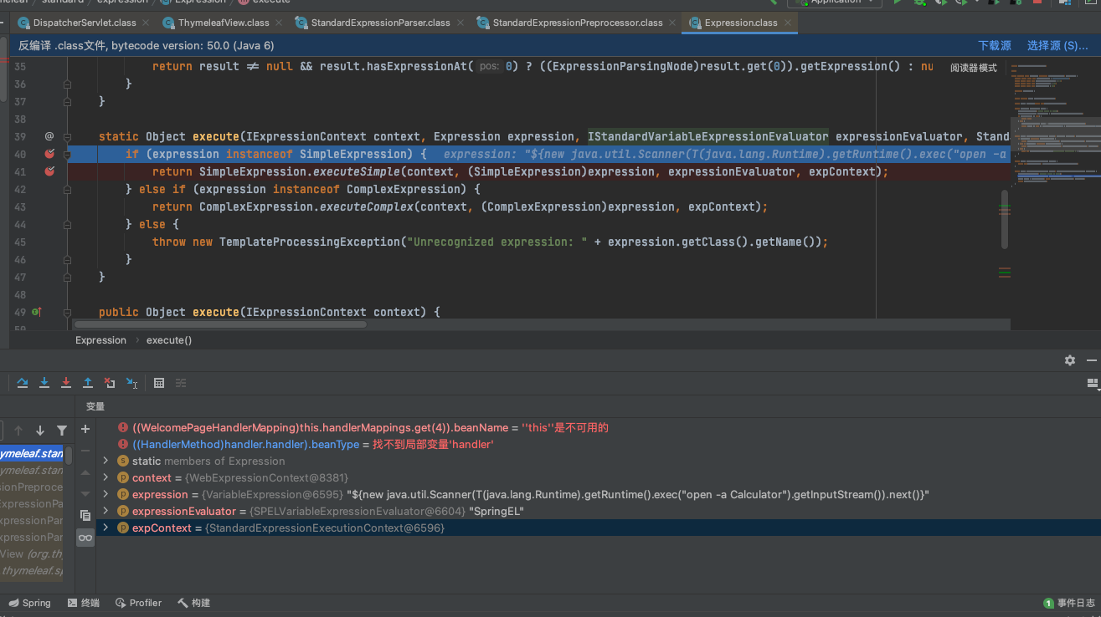This screenshot has height=617, width=1101.
Task: Click the blue Step Into icon
Action: 44,383
